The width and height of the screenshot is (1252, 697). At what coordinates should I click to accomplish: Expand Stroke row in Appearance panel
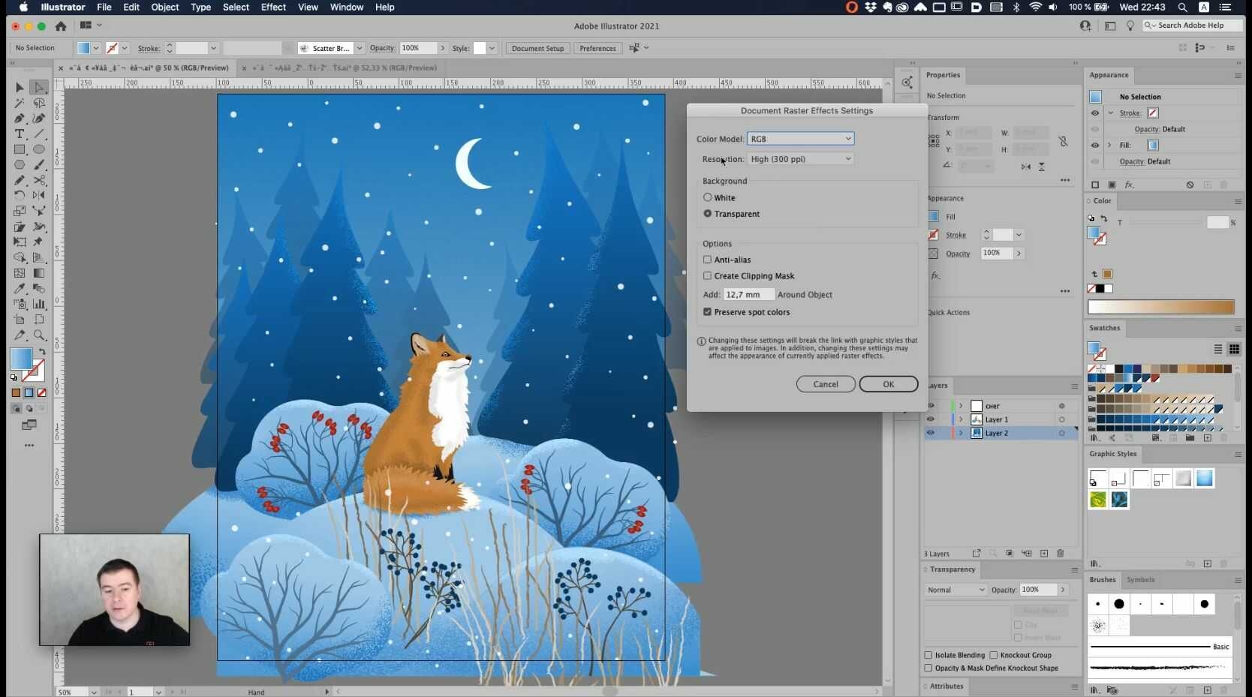point(1110,113)
